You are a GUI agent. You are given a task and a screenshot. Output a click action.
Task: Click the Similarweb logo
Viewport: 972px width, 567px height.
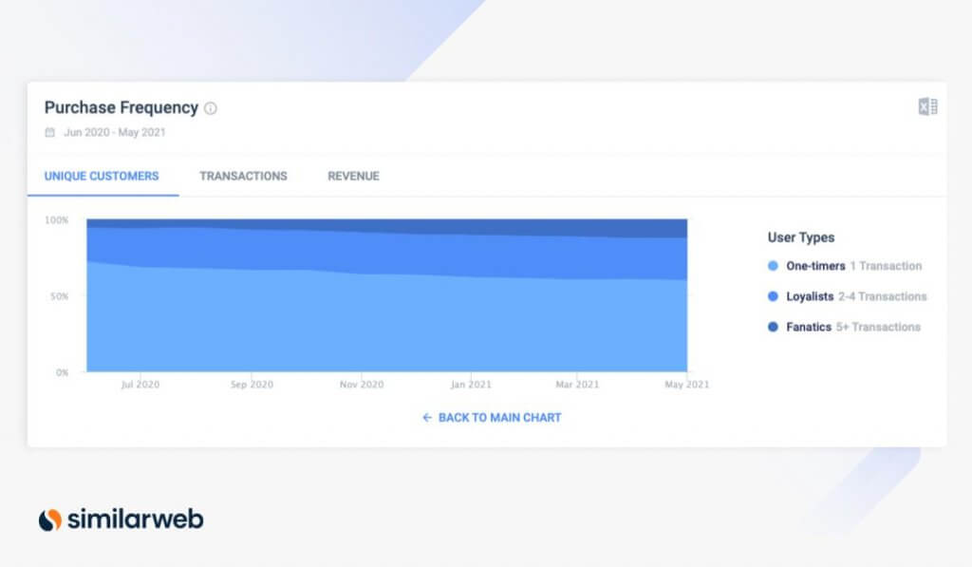coord(123,520)
